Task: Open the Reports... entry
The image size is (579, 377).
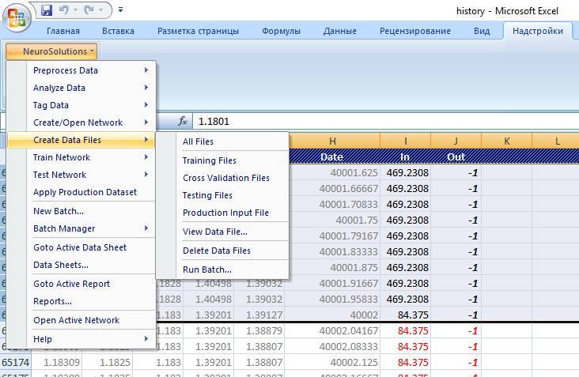Action: click(81, 301)
